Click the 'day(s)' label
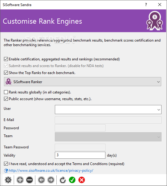 point(112,155)
